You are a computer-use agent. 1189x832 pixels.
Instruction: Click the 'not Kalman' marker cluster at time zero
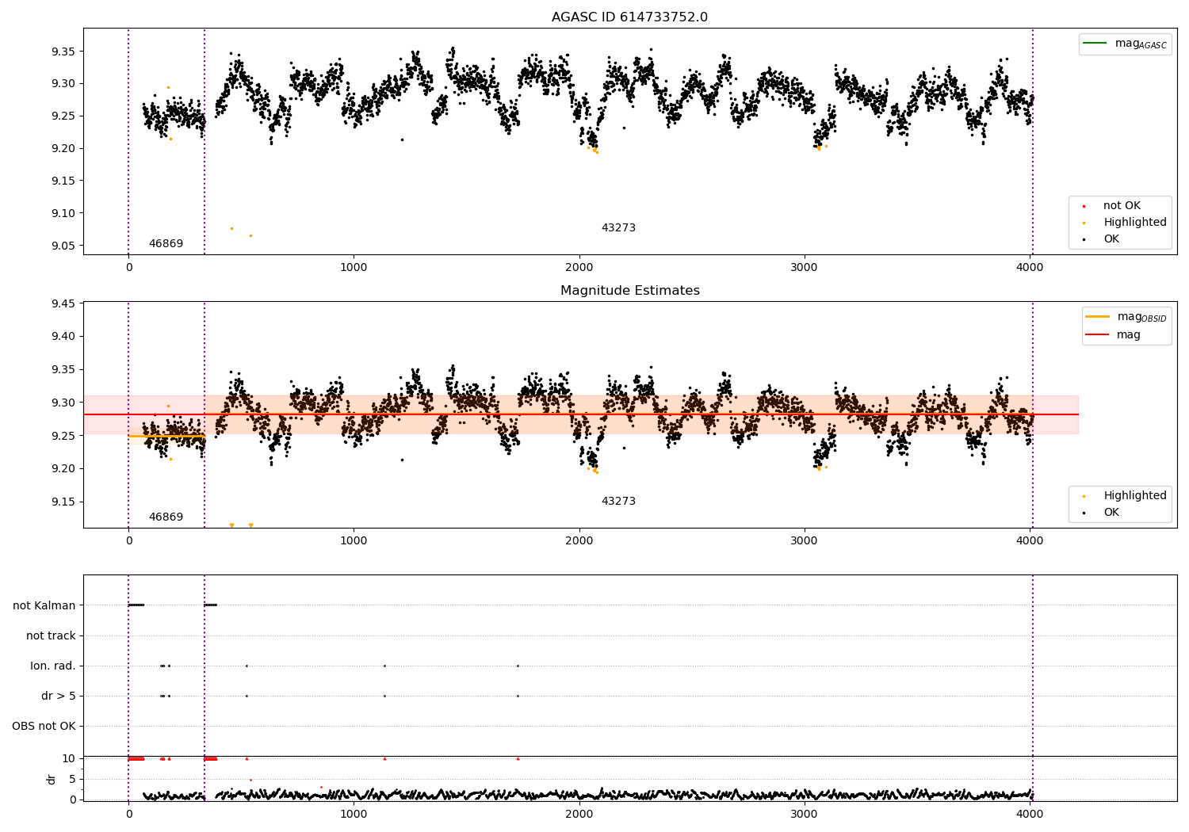point(136,605)
